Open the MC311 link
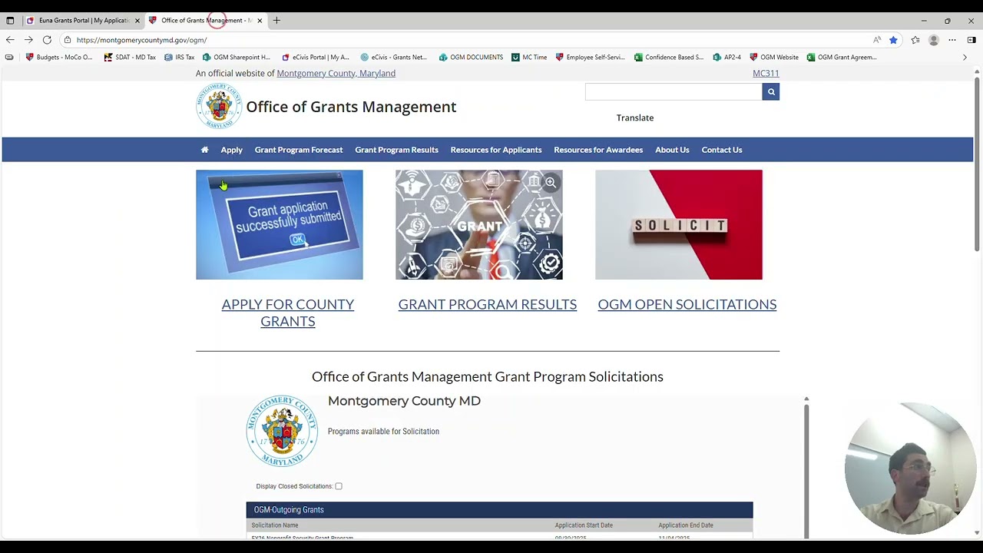Screen dimensions: 983x553 pos(766,74)
